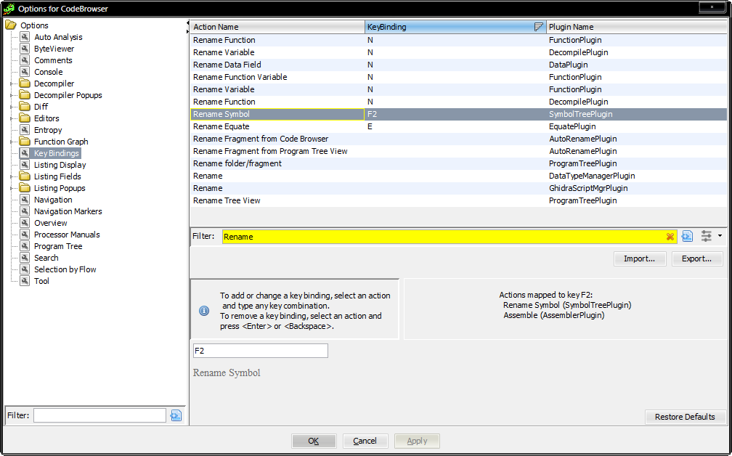Click the Decompiler folder icon
This screenshot has height=456, width=732.
25,84
